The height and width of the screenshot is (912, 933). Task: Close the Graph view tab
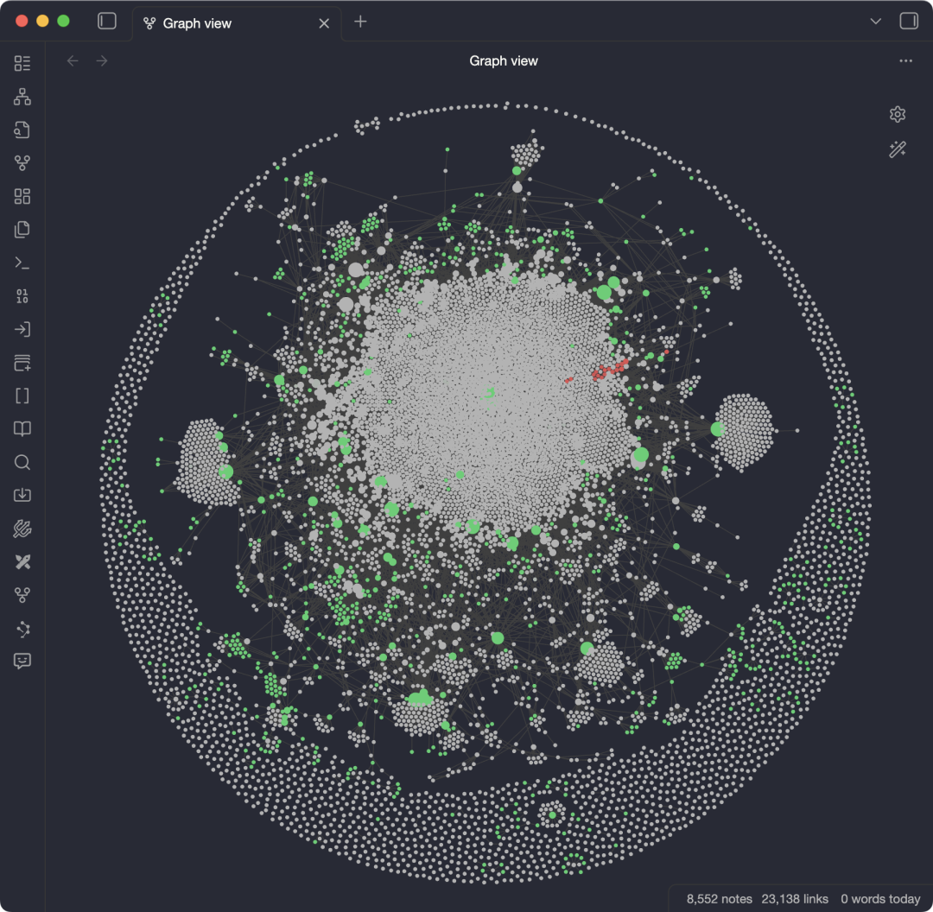[x=324, y=23]
